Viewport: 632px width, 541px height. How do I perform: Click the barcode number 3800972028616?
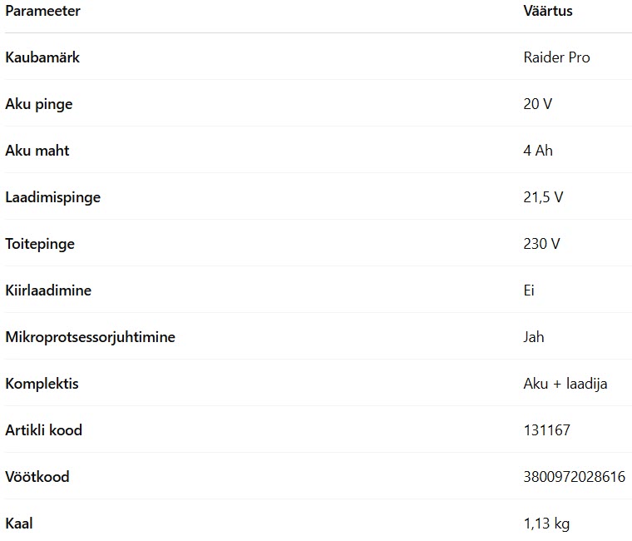(574, 477)
